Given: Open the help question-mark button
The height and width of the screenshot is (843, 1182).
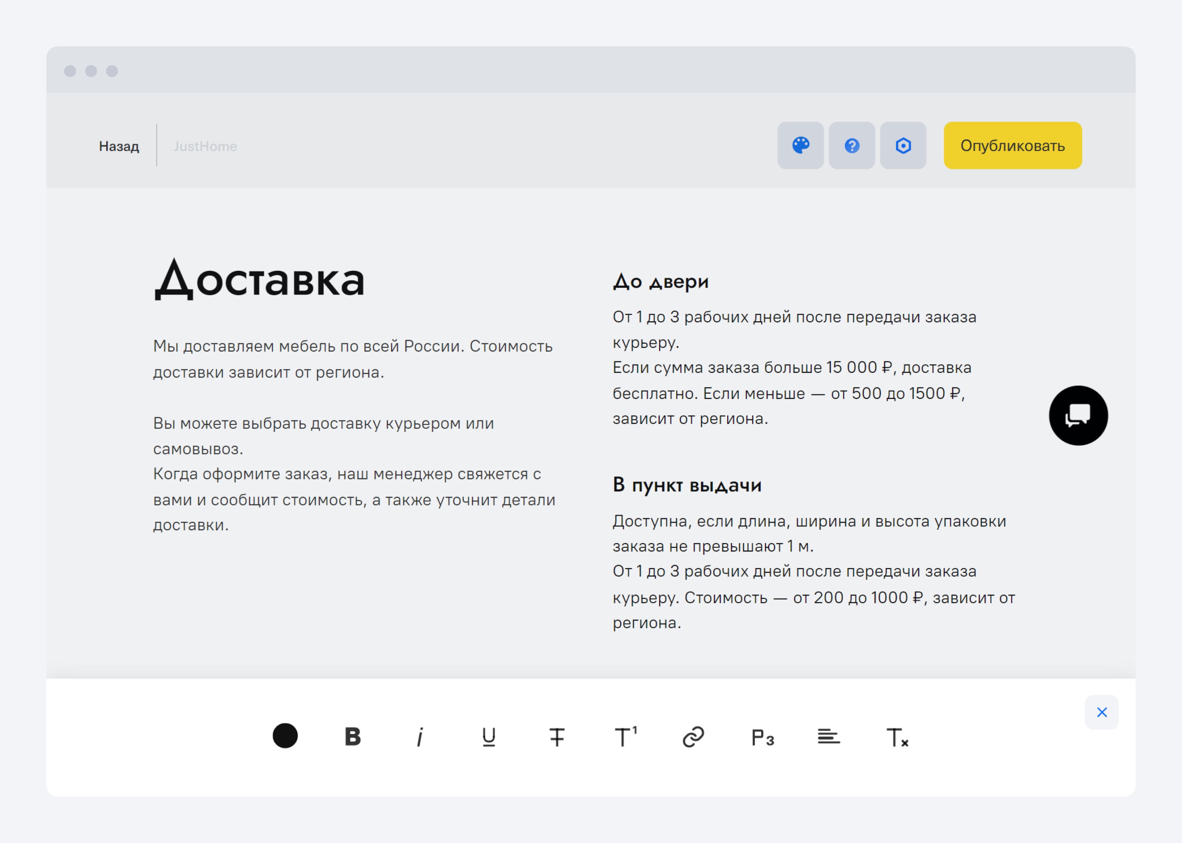Looking at the screenshot, I should (852, 145).
